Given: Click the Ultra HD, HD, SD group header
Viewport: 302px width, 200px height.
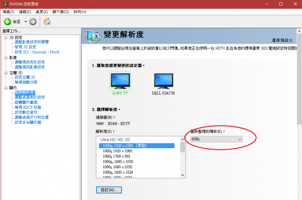Looking at the screenshot, I should click(x=115, y=139).
